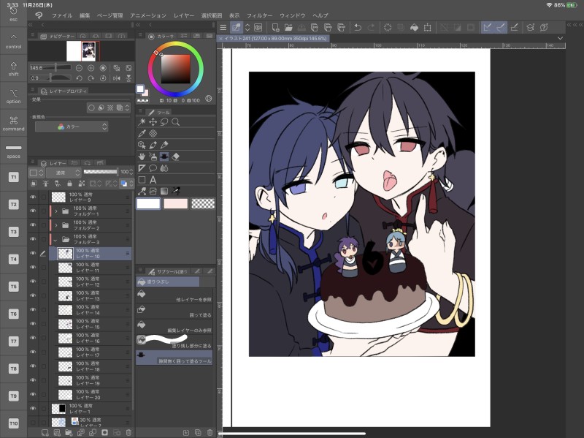
Task: Expand フォルダー 1 with its chevron
Action: point(56,211)
